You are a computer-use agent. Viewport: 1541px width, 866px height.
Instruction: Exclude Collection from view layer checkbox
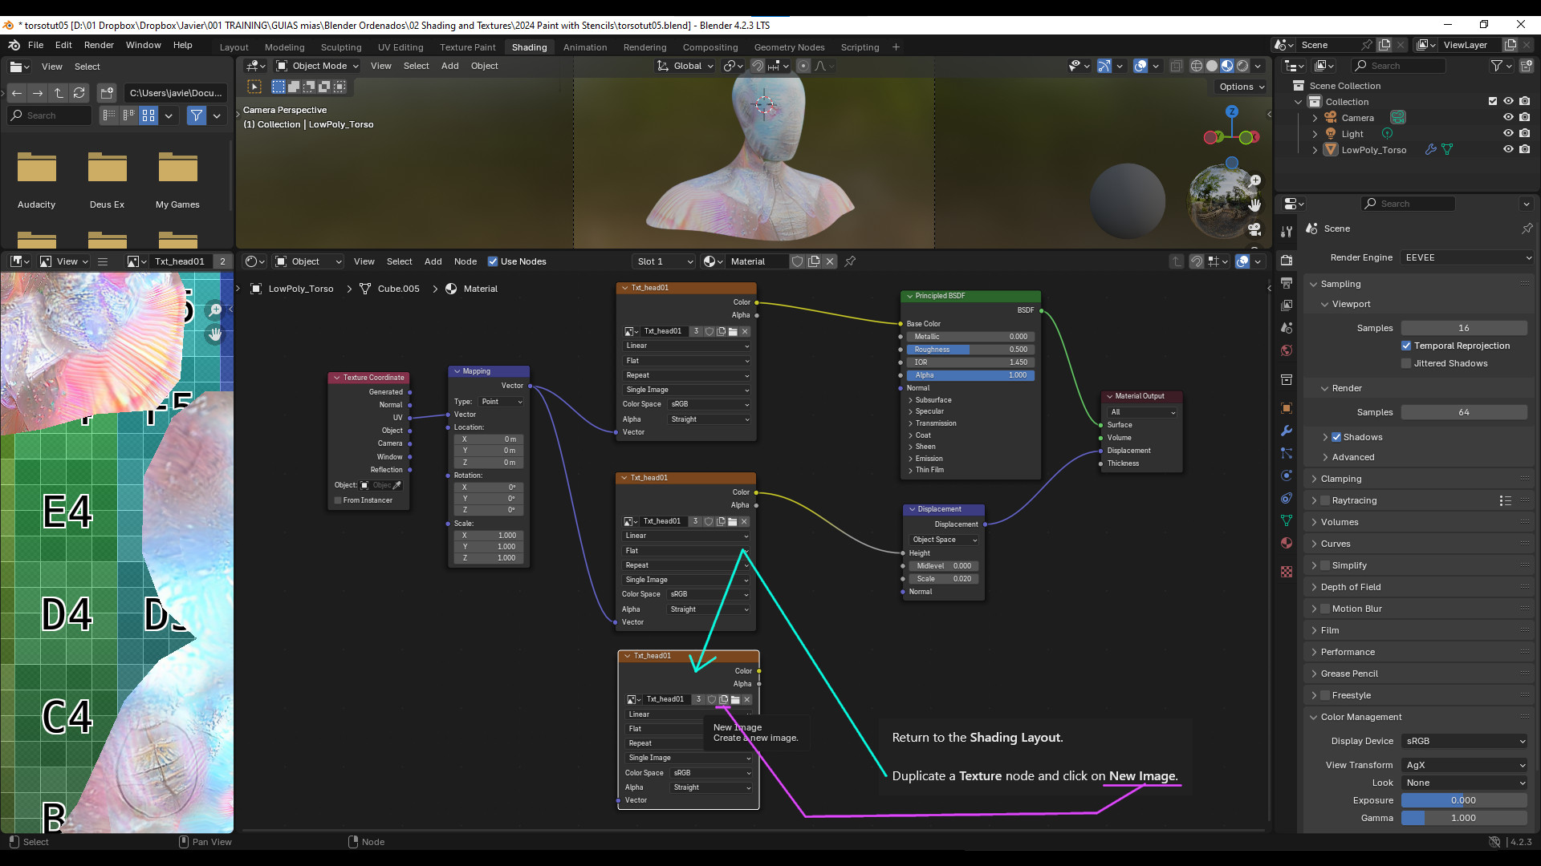pos(1493,102)
